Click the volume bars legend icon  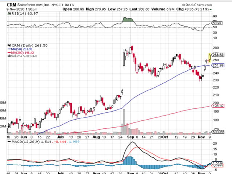coord(9,56)
